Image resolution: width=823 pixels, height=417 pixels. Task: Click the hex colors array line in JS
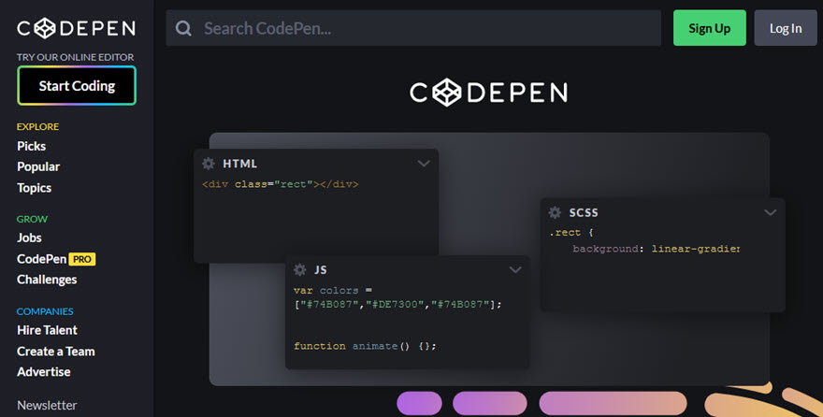point(397,304)
